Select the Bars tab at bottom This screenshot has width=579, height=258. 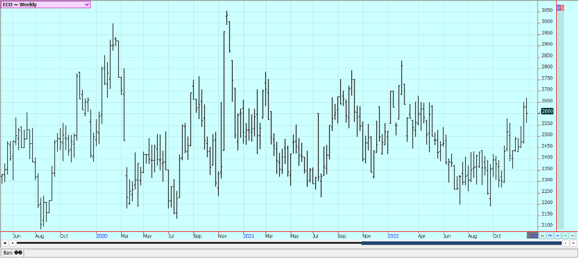(13, 253)
